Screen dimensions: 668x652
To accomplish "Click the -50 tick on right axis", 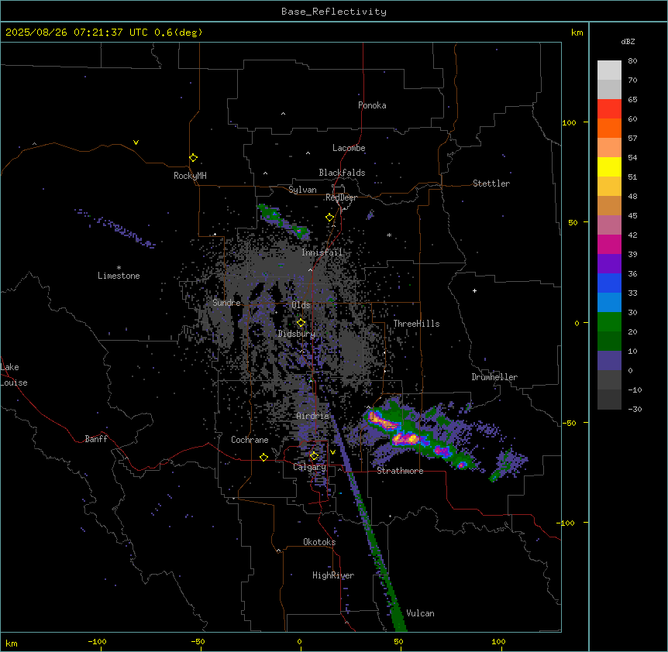I will click(569, 423).
